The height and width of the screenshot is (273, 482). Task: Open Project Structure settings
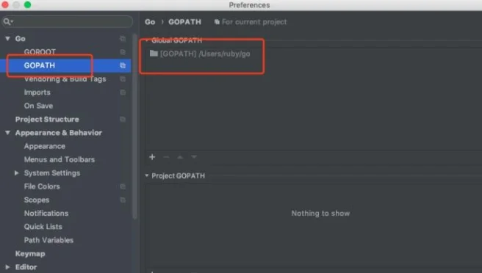[x=47, y=119]
